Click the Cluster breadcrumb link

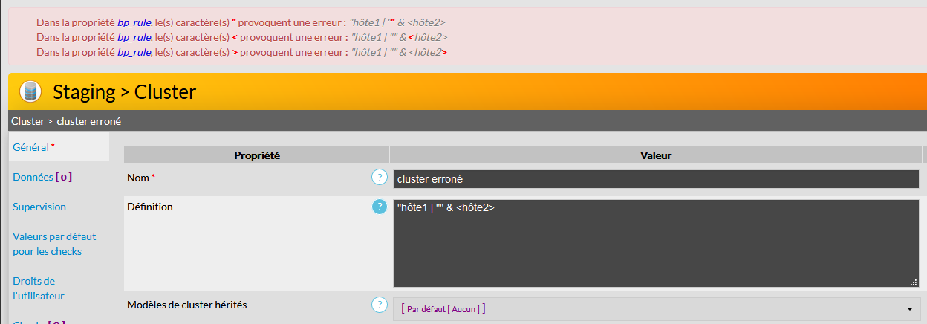[x=27, y=121]
